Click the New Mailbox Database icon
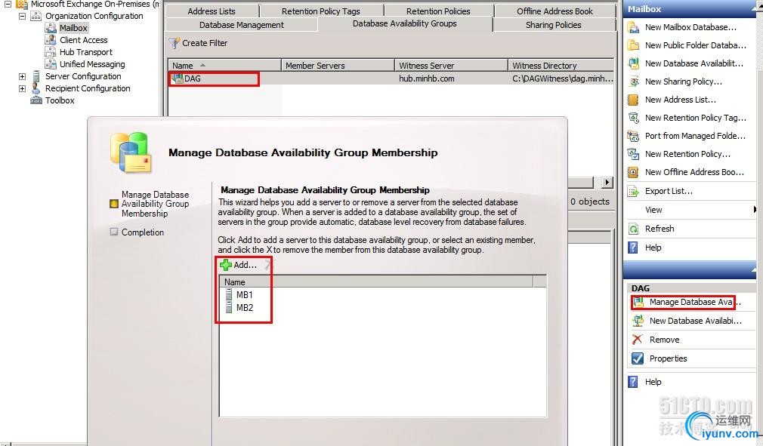The height and width of the screenshot is (446, 763). point(633,27)
